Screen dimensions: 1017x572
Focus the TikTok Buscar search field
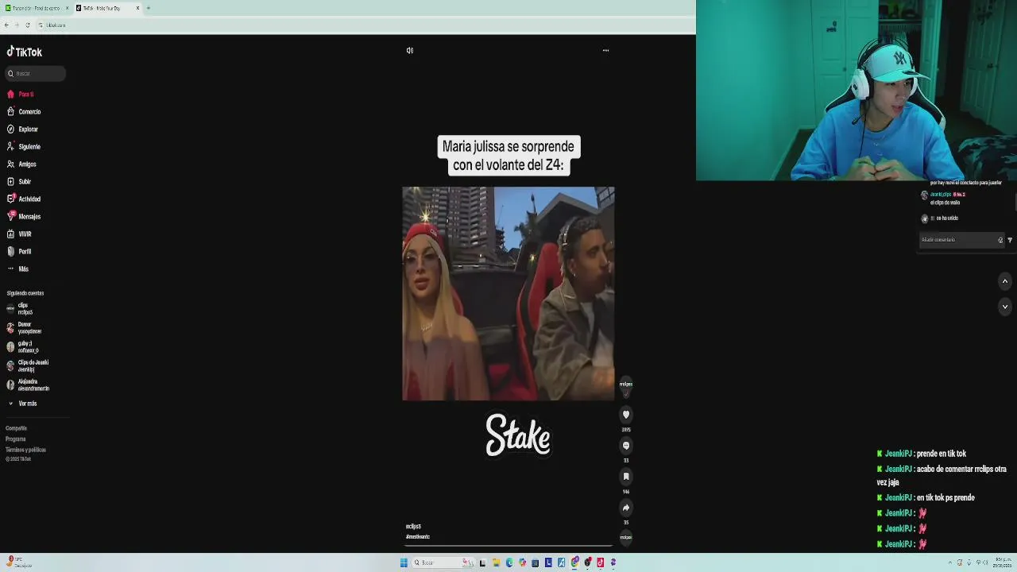[x=36, y=73]
